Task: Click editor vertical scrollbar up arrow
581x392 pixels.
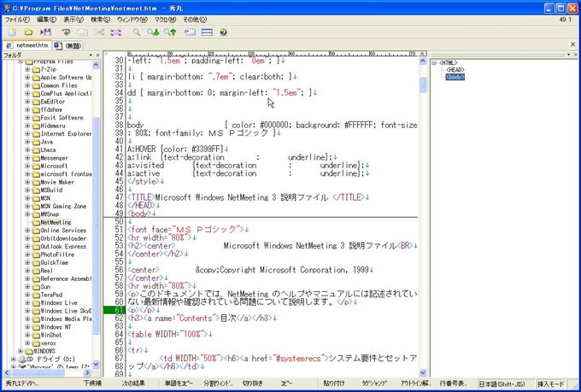Action: click(423, 61)
